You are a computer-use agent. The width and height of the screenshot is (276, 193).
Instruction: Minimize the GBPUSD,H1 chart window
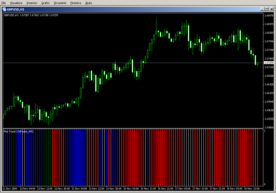click(x=262, y=9)
